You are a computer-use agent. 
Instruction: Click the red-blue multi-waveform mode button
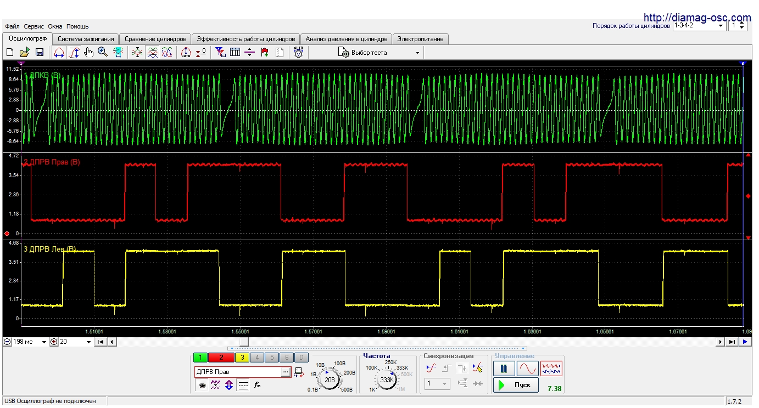click(551, 369)
